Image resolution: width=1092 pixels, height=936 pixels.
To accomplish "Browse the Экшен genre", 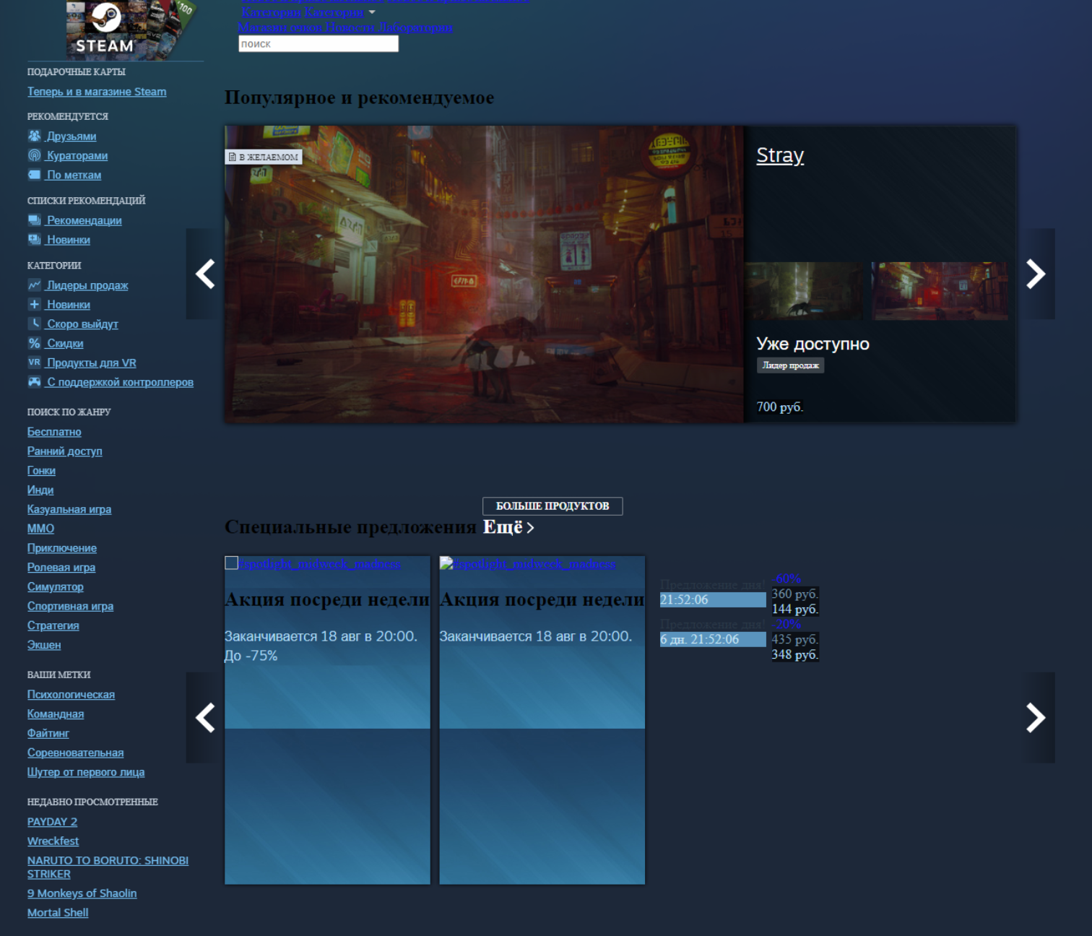I will [44, 645].
